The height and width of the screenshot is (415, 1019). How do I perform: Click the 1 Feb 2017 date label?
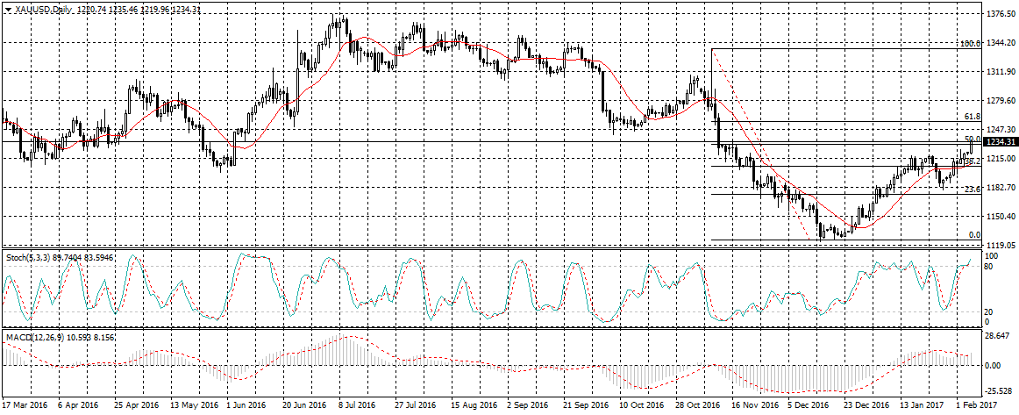[975, 406]
